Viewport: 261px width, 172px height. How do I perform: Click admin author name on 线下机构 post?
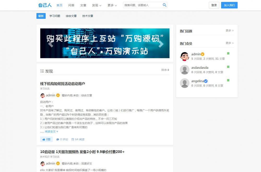(50, 95)
